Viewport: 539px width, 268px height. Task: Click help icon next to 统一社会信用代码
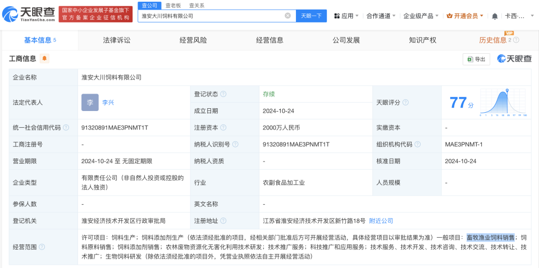(66, 128)
